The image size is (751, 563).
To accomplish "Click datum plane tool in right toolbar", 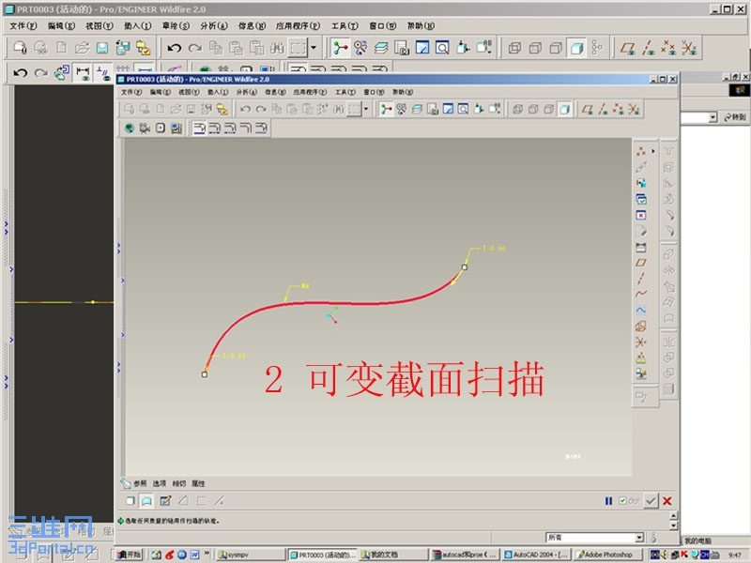I will [641, 263].
